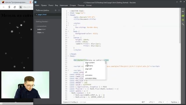Open the Getting Started project dropdown
Image resolution: width=186 pixels, height=105 pixels.
(x=42, y=22)
